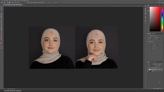Switch to the Adjustments tab
This screenshot has width=164, height=92.
[x=153, y=34]
